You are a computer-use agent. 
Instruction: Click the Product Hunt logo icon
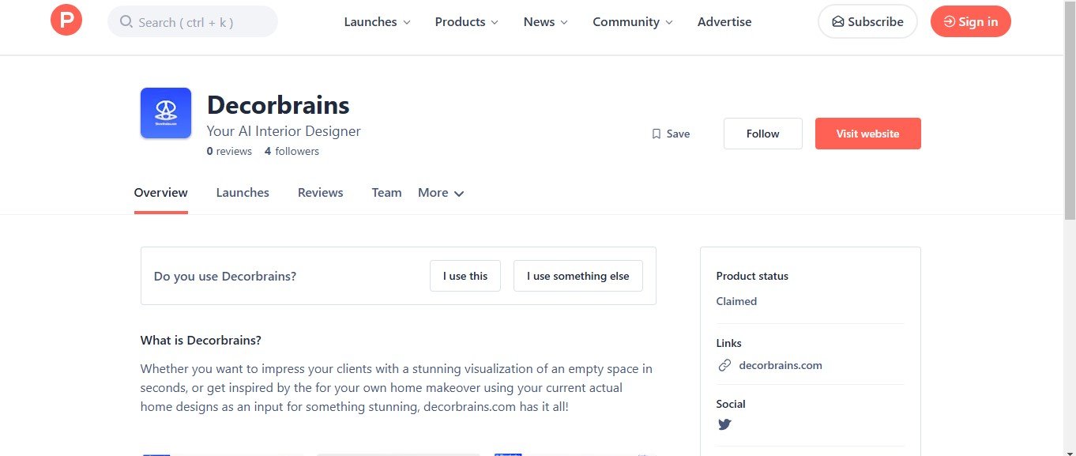(66, 21)
